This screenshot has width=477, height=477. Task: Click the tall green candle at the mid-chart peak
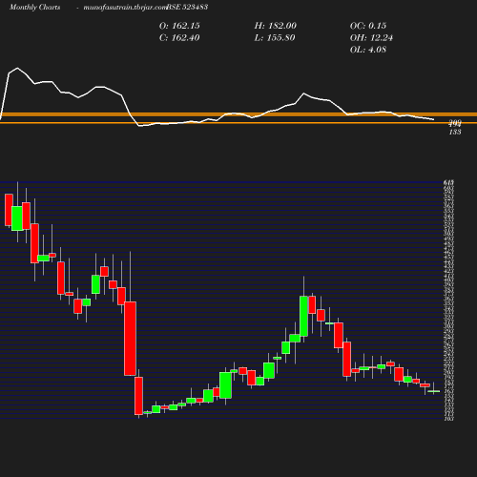[303, 316]
